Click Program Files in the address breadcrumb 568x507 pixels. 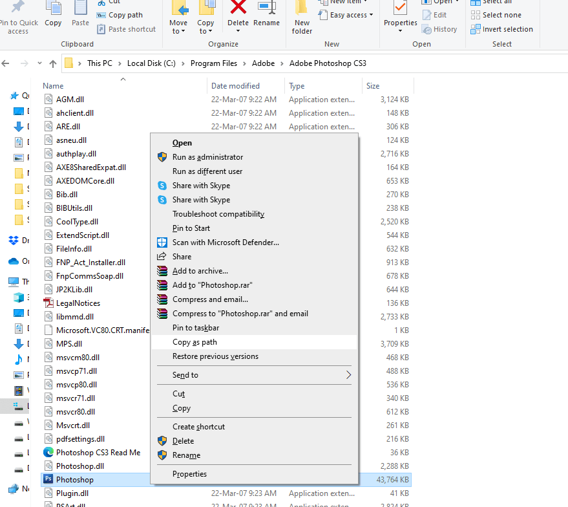214,63
